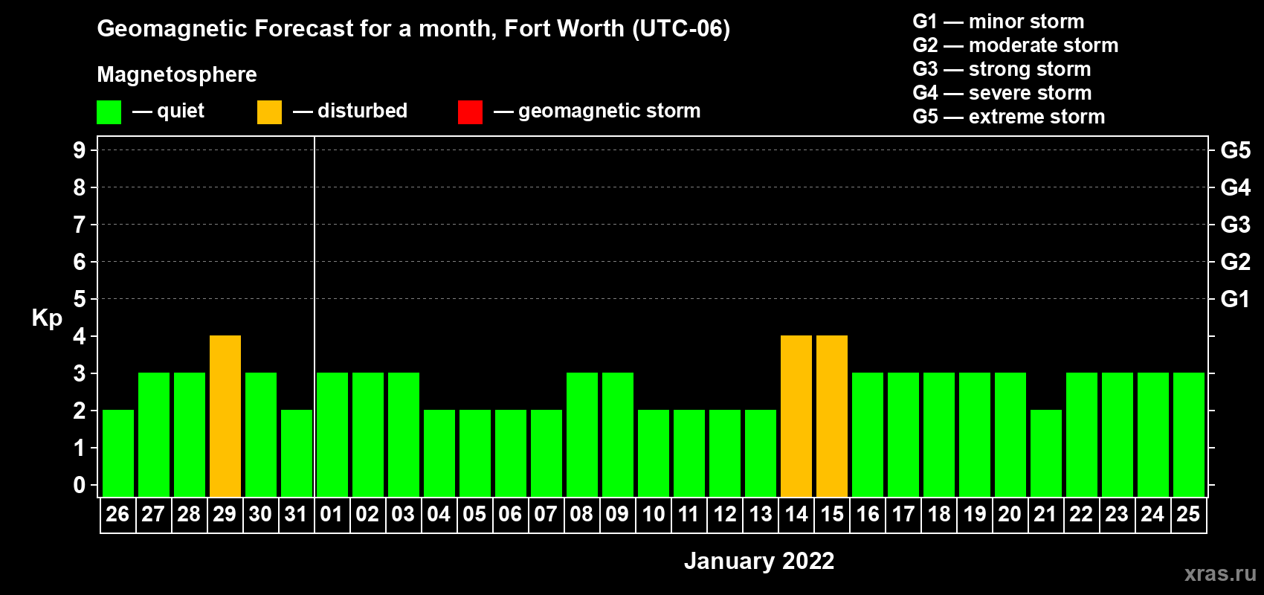Click the January 2022 month label
Image resolution: width=1264 pixels, height=595 pixels.
coord(759,561)
